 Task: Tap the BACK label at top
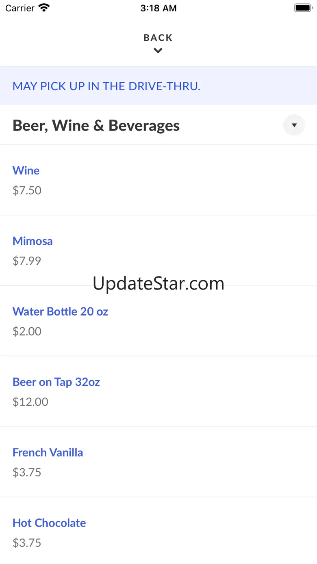[158, 38]
